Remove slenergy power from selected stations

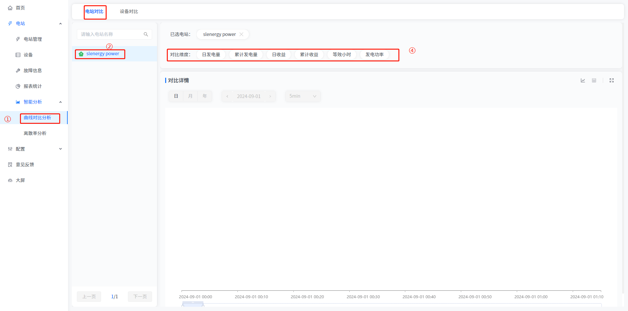point(241,34)
